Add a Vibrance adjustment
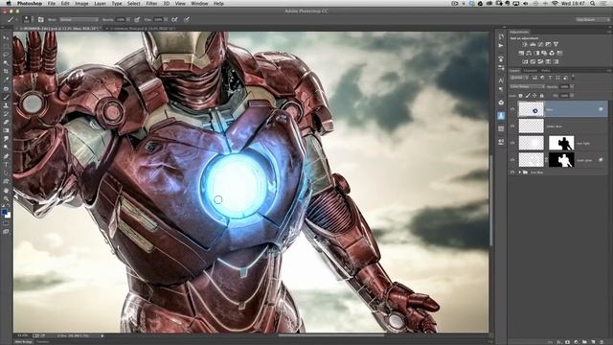 point(556,45)
